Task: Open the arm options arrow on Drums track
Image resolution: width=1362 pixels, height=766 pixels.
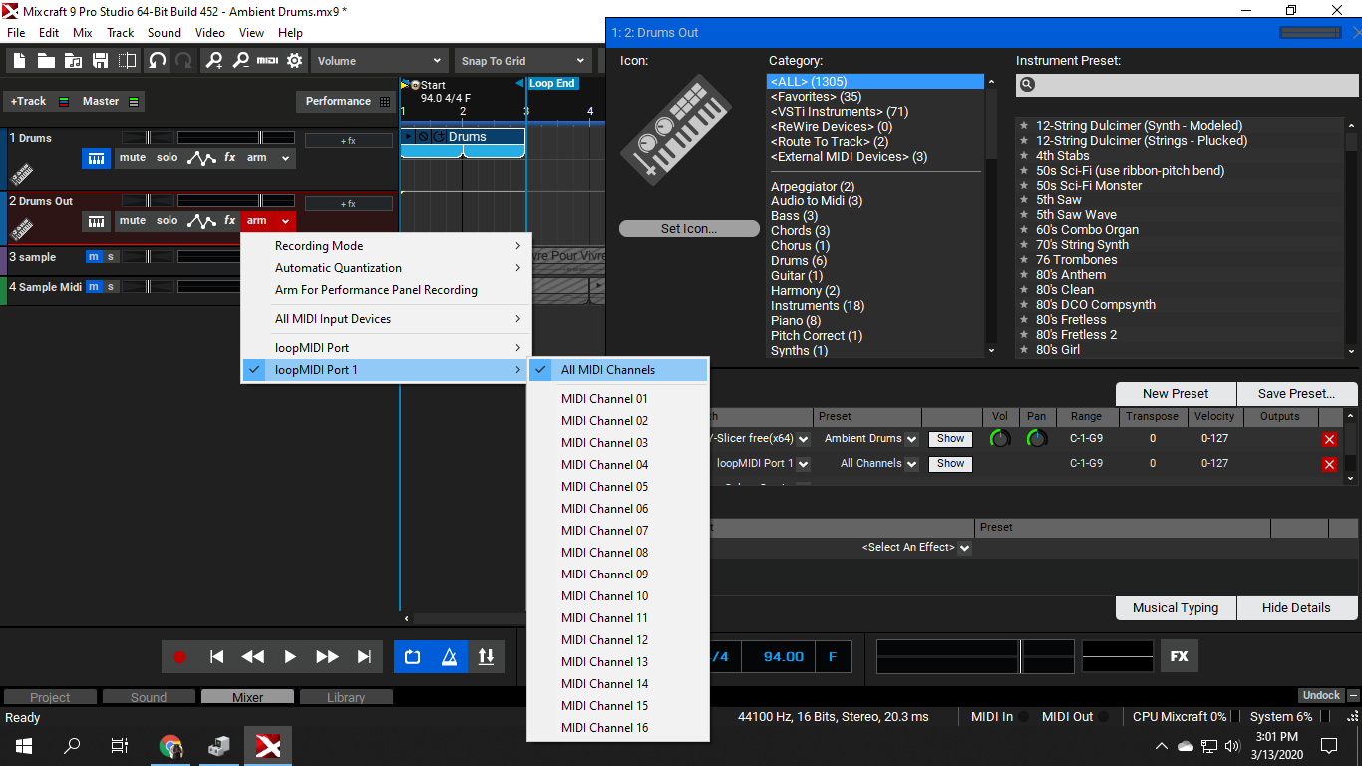Action: [x=285, y=158]
